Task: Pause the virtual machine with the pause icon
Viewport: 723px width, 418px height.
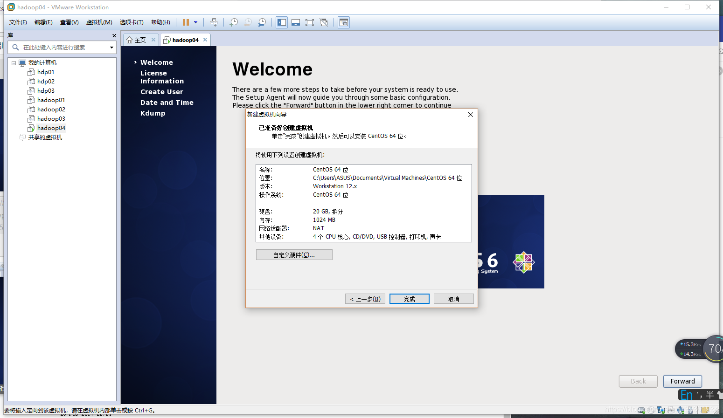Action: [186, 22]
